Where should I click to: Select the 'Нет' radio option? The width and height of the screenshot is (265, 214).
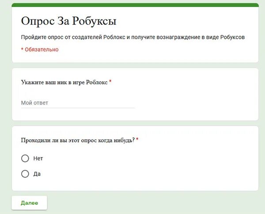[x=25, y=158]
